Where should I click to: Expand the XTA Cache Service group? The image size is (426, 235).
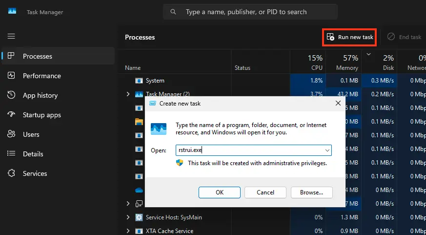(128, 231)
